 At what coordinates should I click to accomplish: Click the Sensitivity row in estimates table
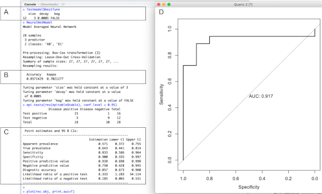click(82, 152)
